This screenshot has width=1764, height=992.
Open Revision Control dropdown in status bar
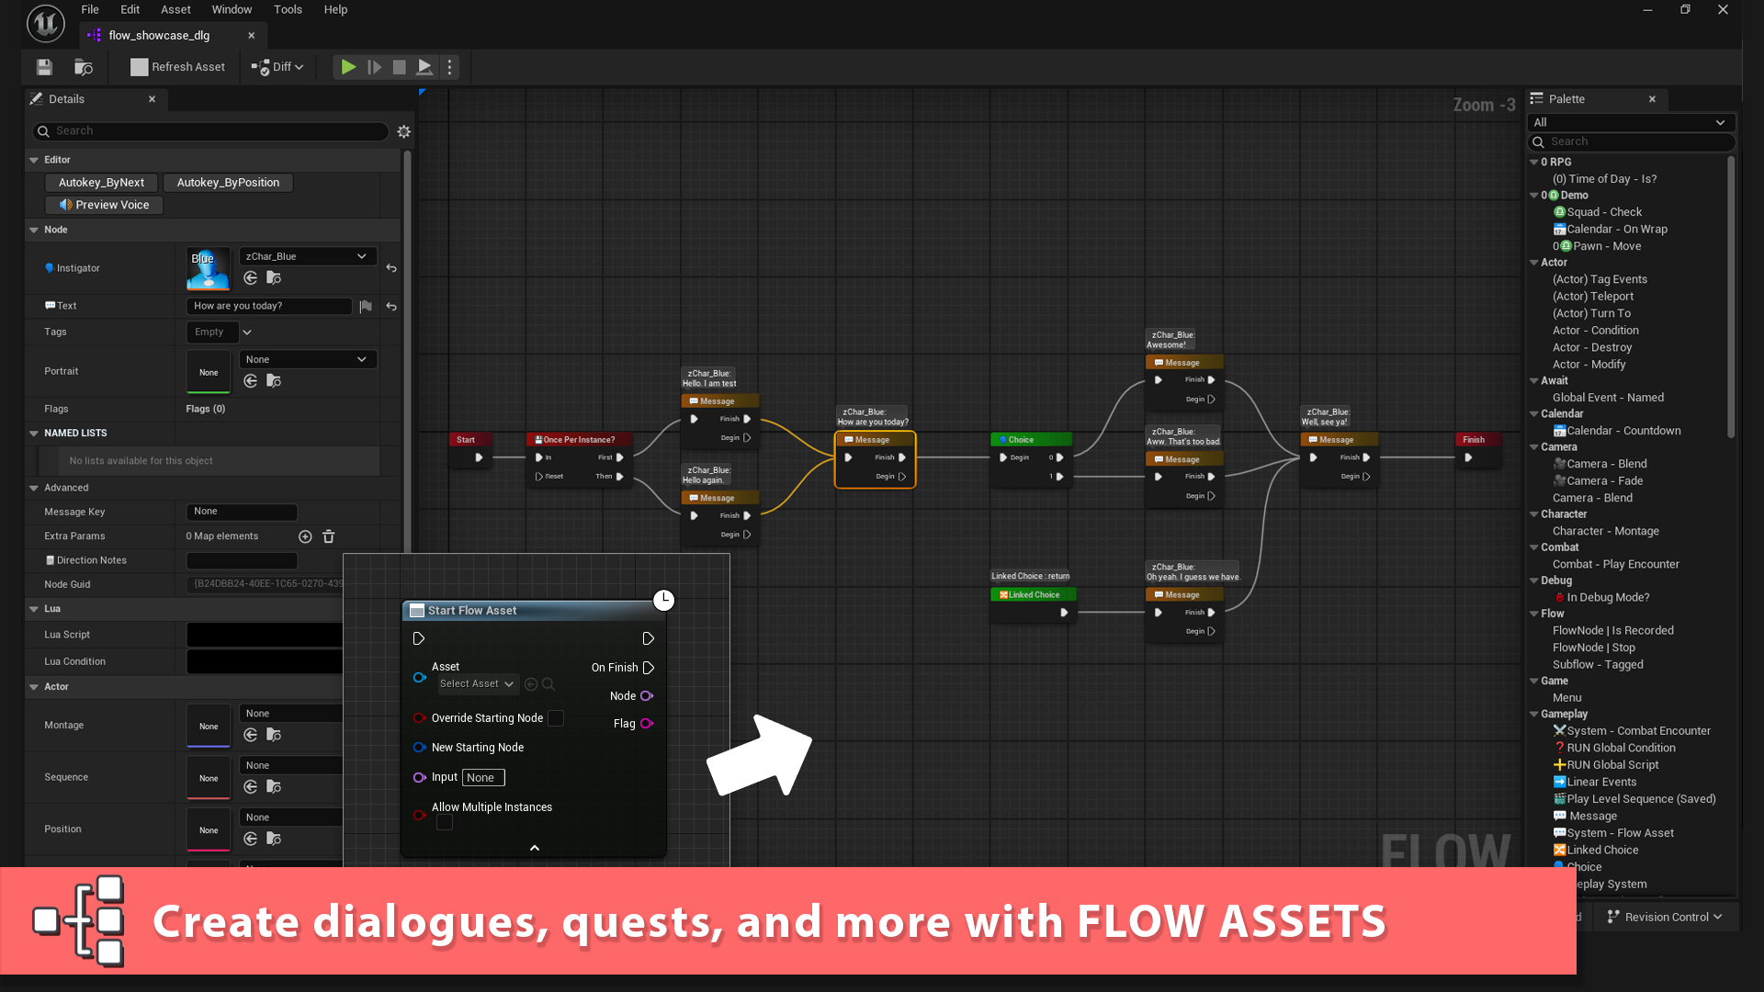pyautogui.click(x=1664, y=917)
